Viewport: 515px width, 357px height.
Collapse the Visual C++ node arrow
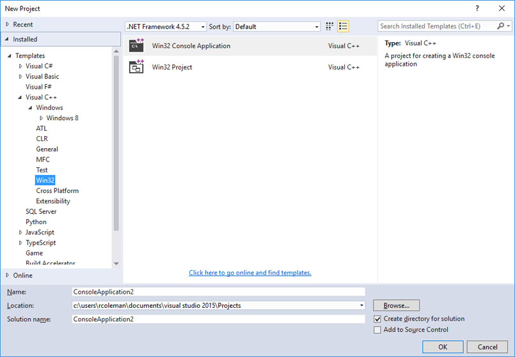click(20, 97)
